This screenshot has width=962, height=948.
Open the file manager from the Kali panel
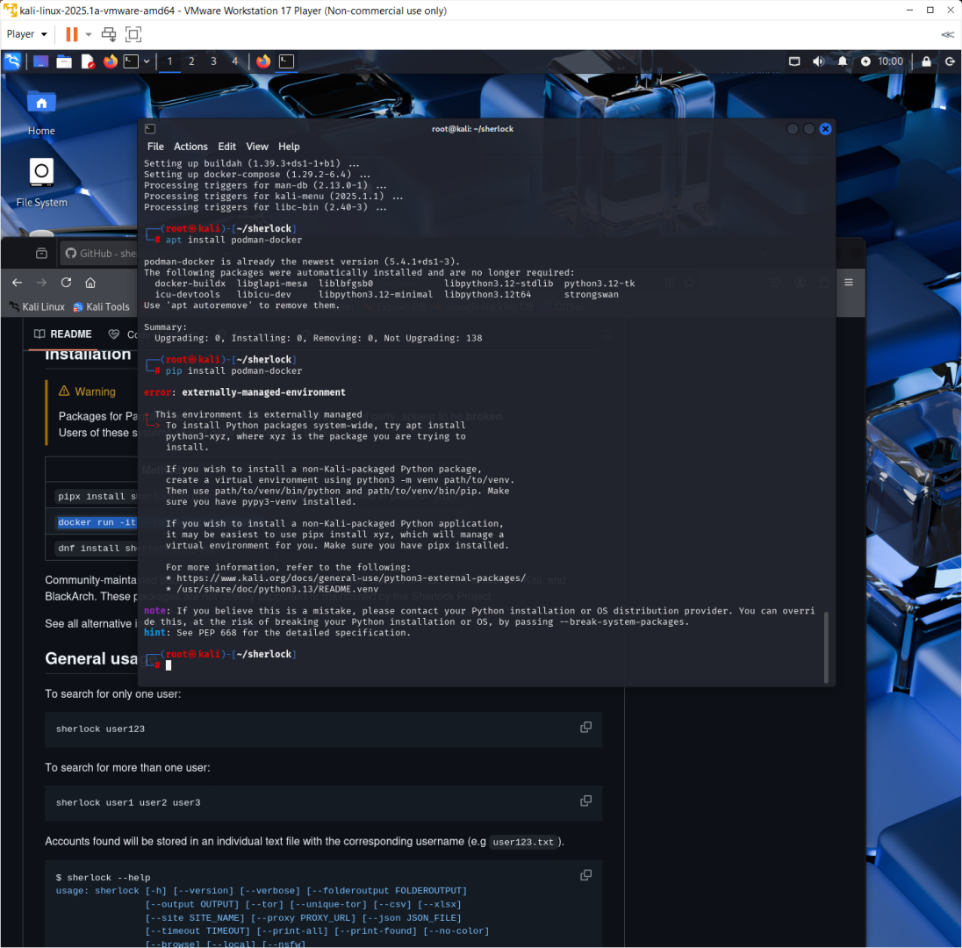click(x=64, y=61)
